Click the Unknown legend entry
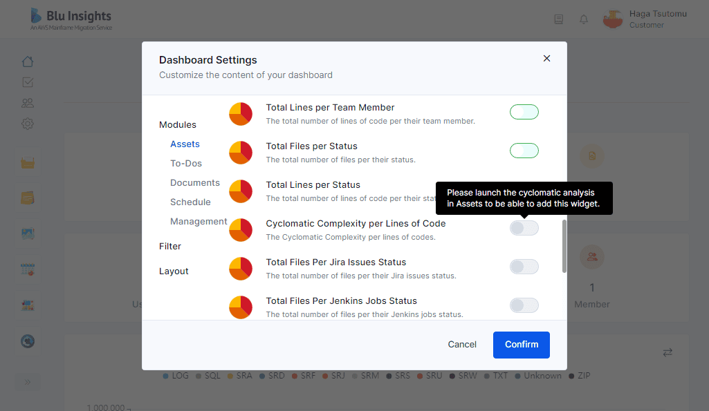Screen dimensions: 709x411 click(x=538, y=376)
